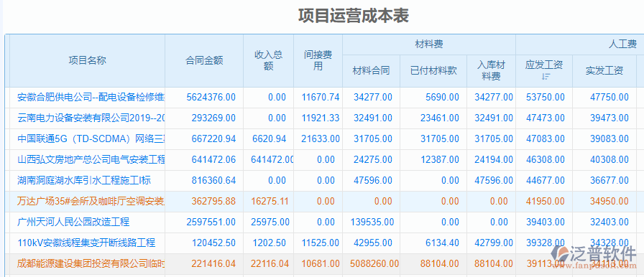
Task: Click income value 6620.94
Action: point(270,139)
